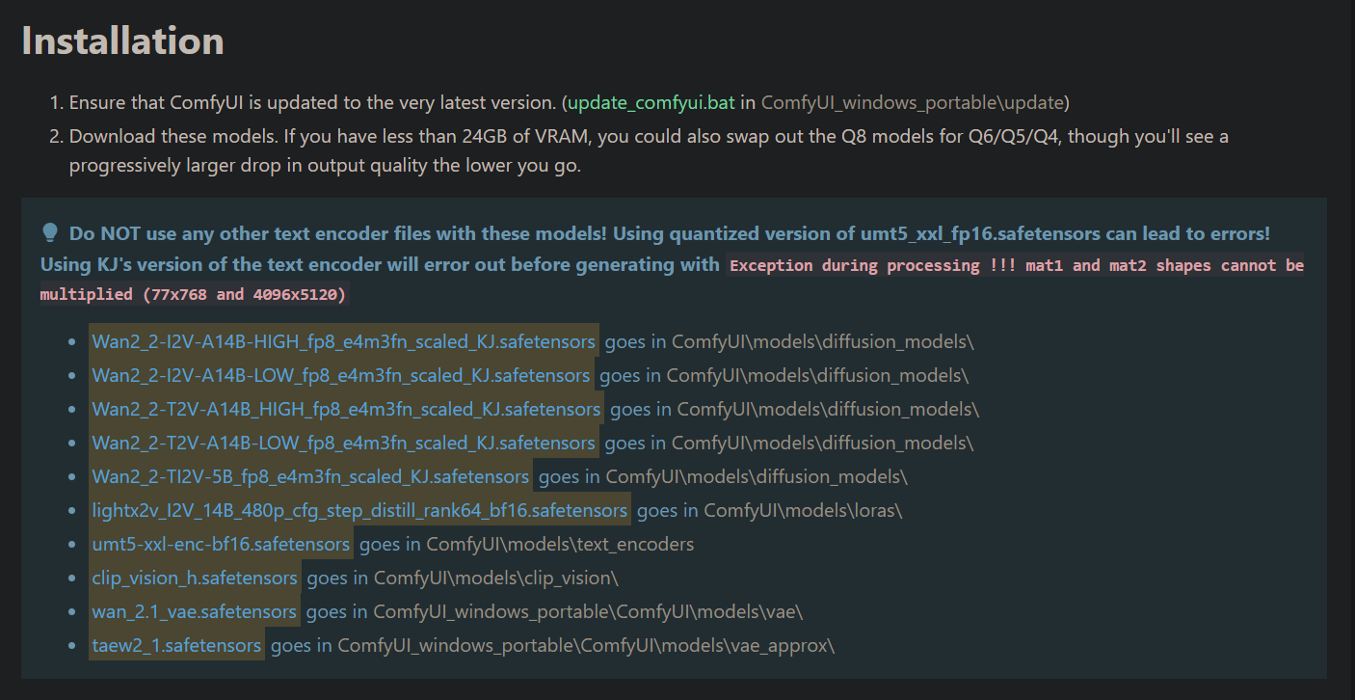Open taew2_1.safetensors link

click(177, 645)
